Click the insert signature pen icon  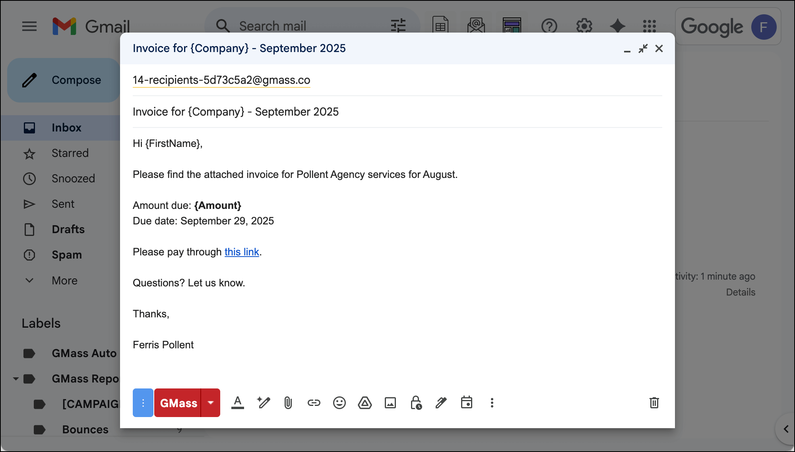point(441,403)
